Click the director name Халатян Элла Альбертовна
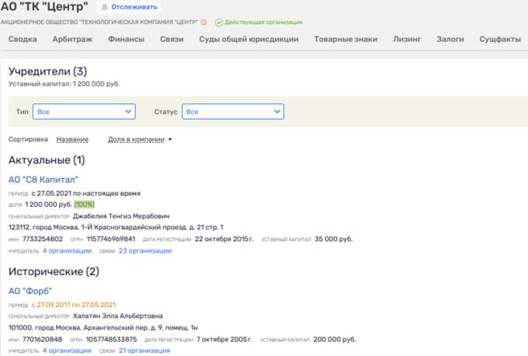The image size is (528, 356). 118,316
